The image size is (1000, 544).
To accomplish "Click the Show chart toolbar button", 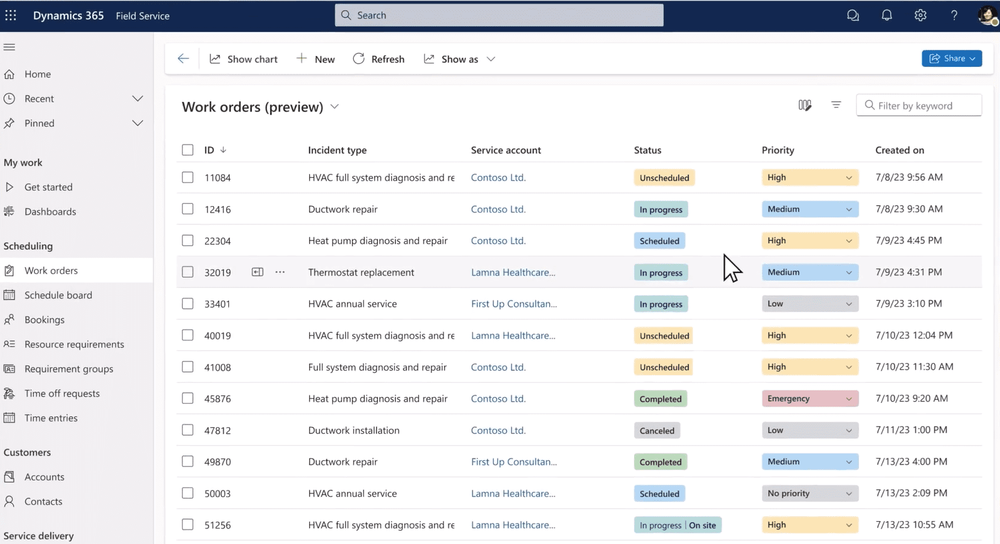I will pyautogui.click(x=244, y=59).
